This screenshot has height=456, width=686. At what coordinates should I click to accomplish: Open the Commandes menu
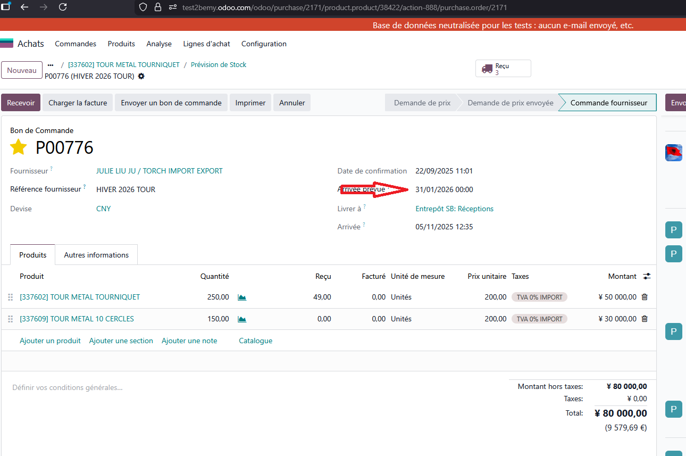pyautogui.click(x=76, y=44)
